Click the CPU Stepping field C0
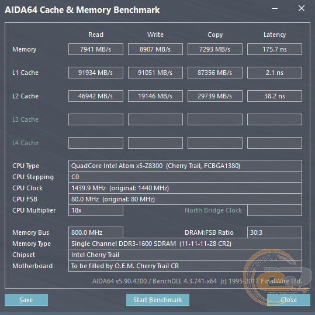315x315 pixels. pyautogui.click(x=185, y=177)
